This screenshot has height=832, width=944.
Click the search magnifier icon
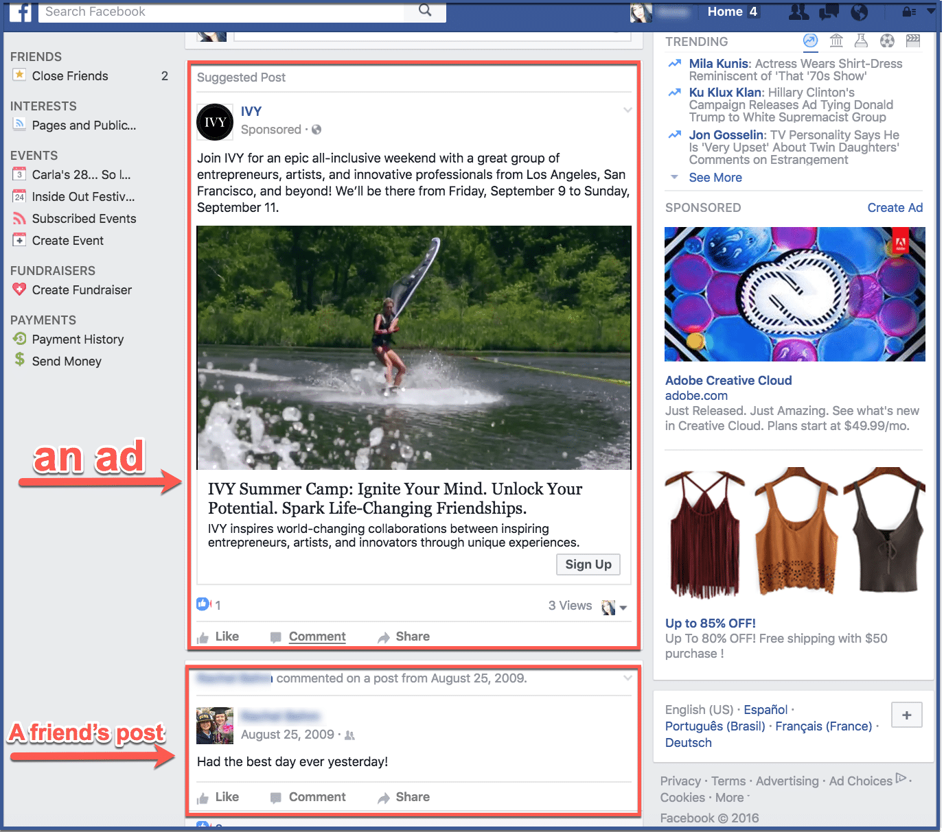425,10
